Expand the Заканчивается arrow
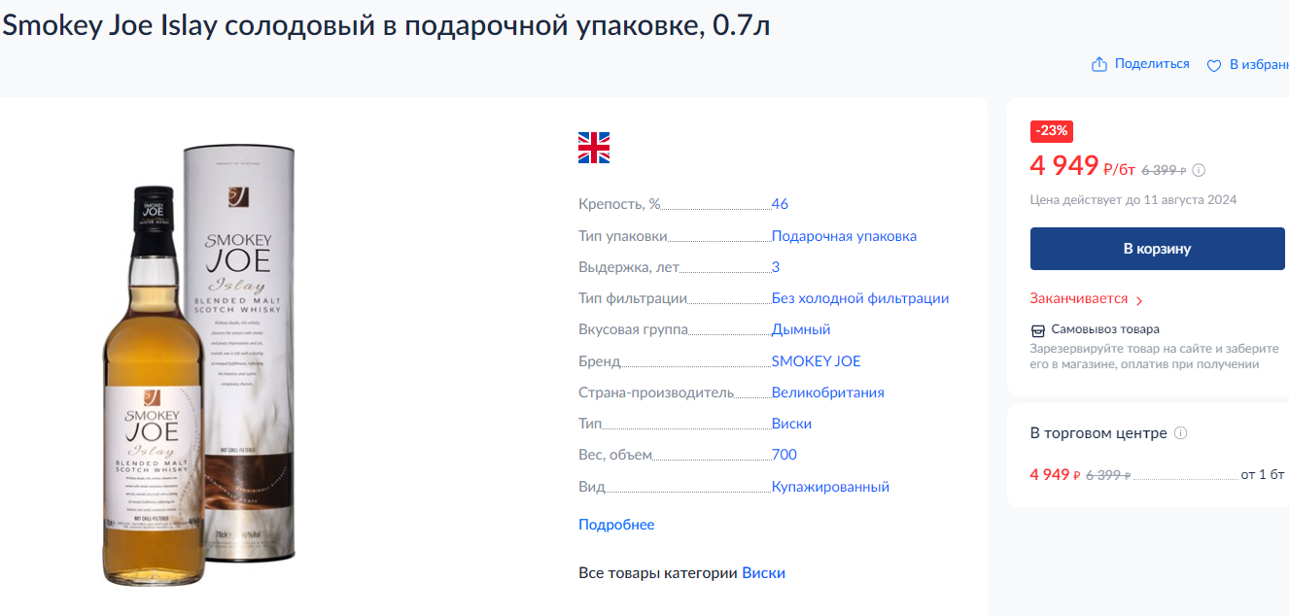Screen dimensions: 1289x616 pos(1139,301)
